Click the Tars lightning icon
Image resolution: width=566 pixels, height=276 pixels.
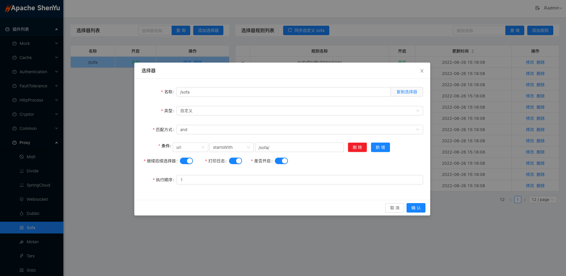pos(22,256)
